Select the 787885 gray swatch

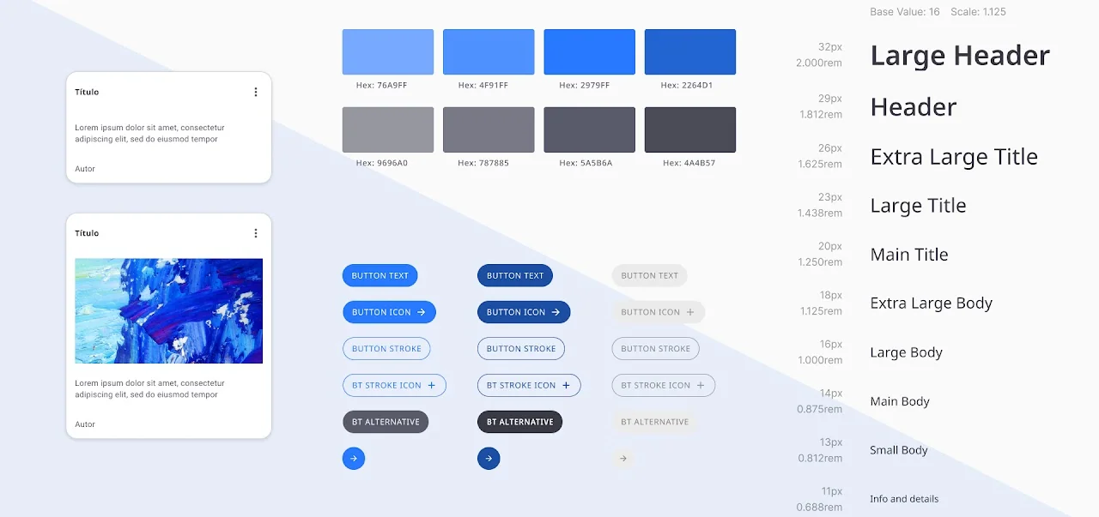489,130
